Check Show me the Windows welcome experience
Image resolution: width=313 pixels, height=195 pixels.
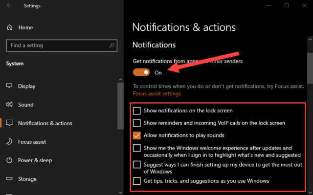click(x=137, y=148)
